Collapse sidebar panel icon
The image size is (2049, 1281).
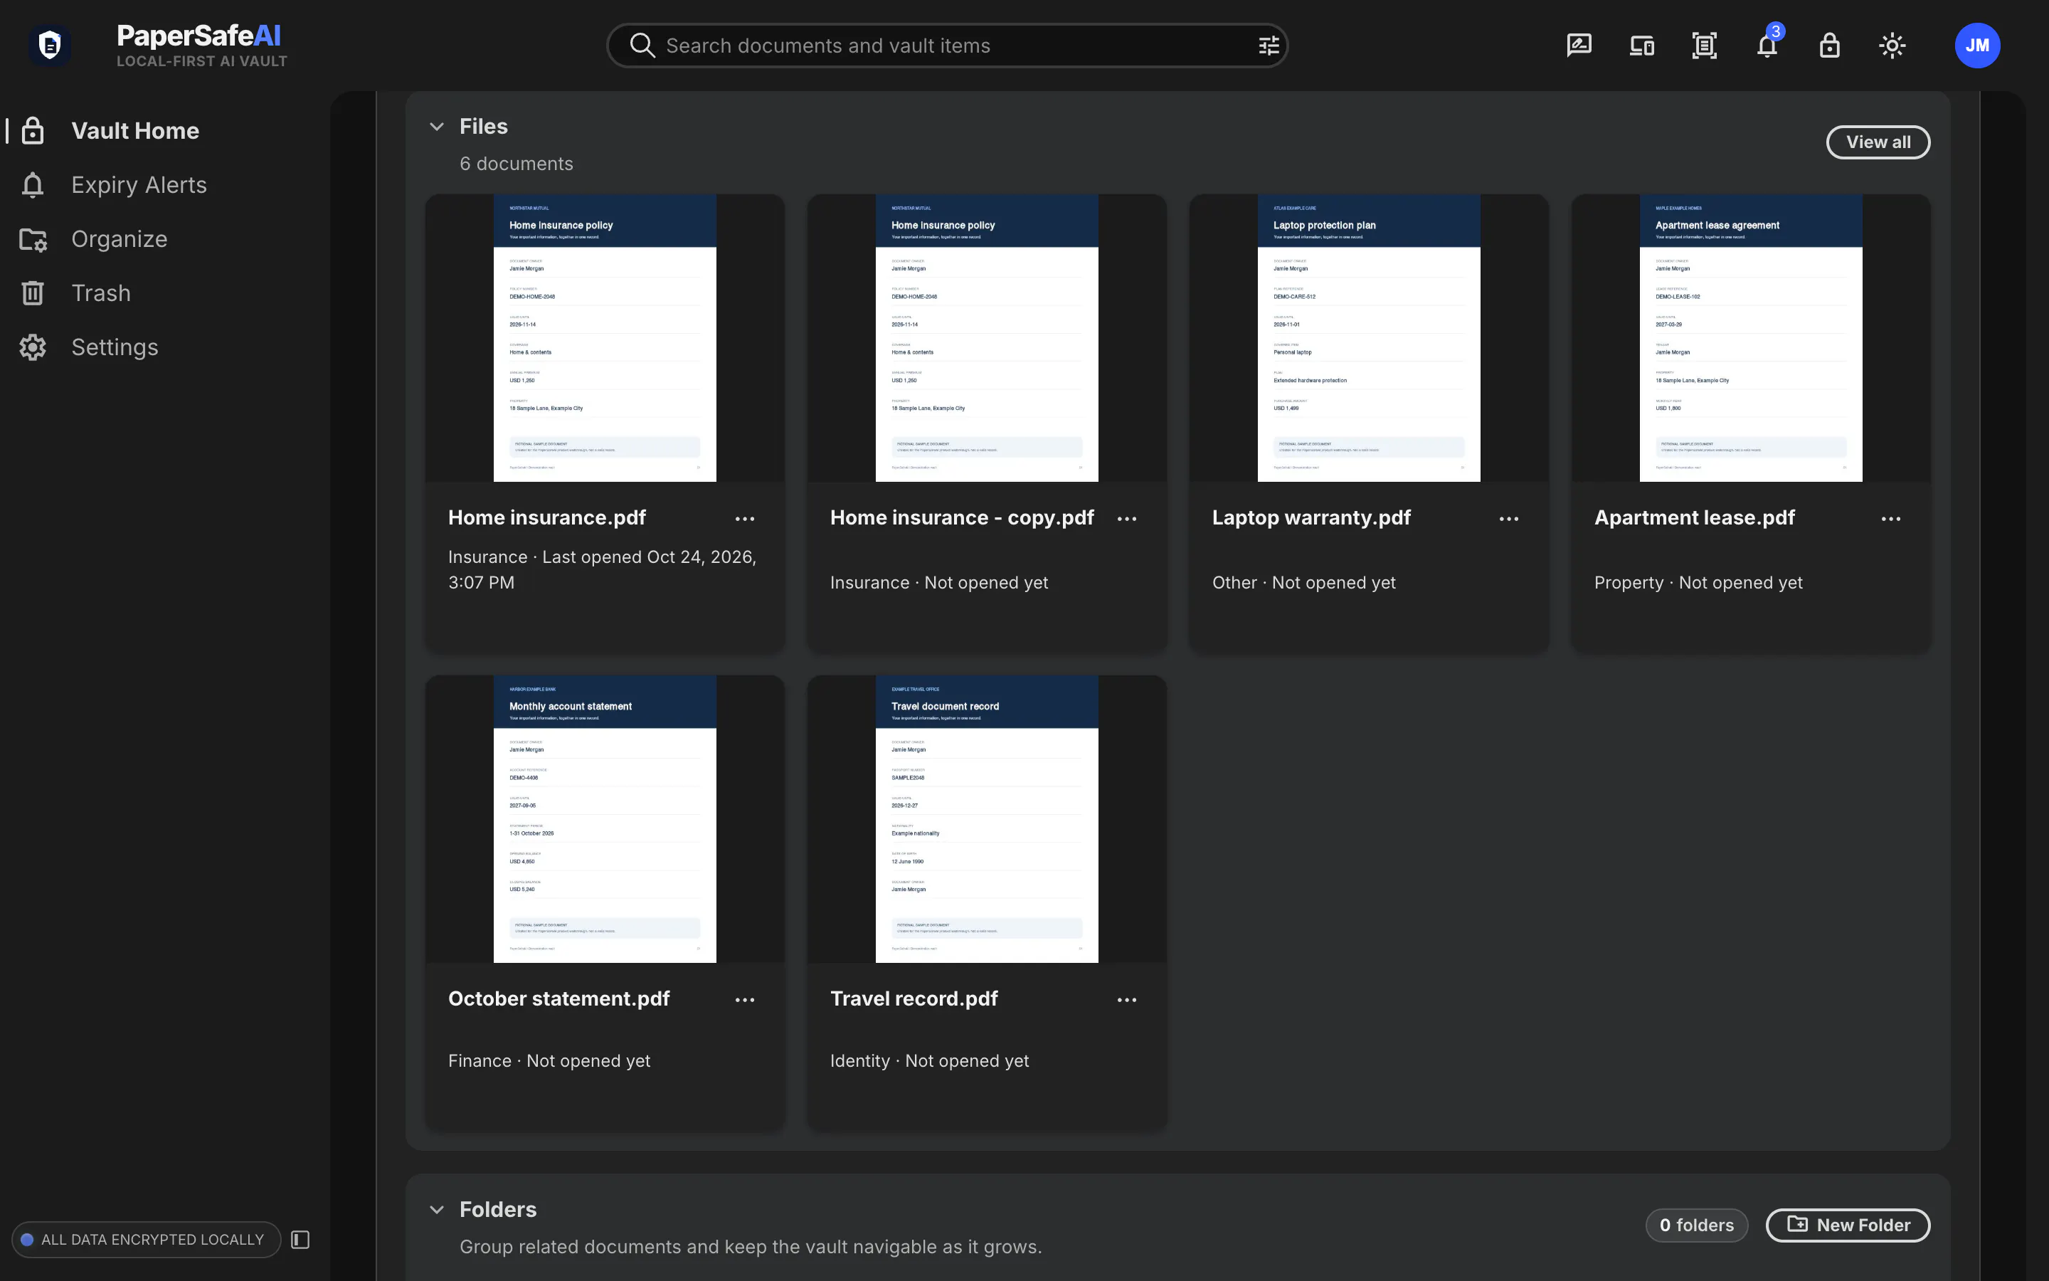pyautogui.click(x=300, y=1240)
